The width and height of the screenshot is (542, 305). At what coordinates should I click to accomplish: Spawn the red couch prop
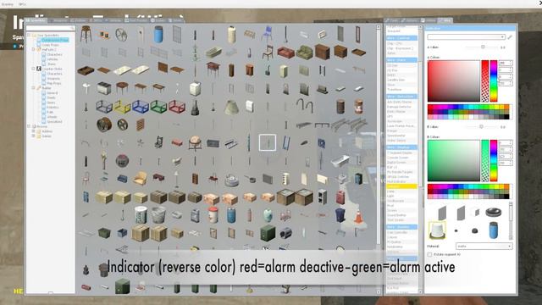pos(285,53)
